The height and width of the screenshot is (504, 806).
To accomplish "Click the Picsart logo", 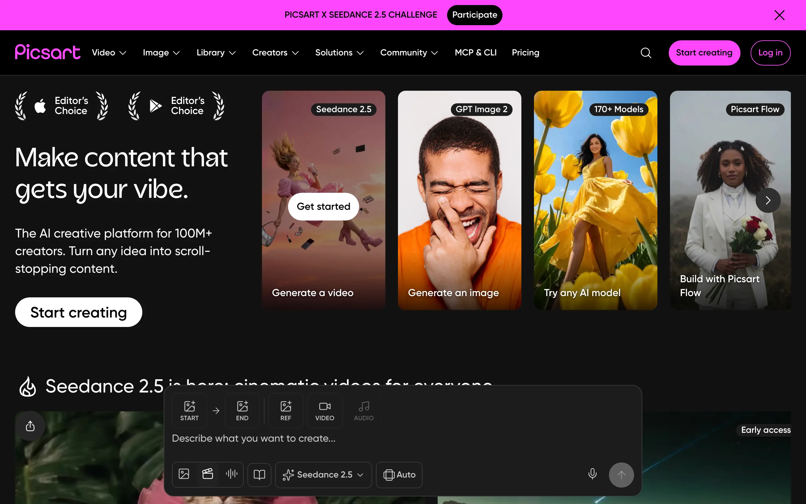I will [48, 52].
